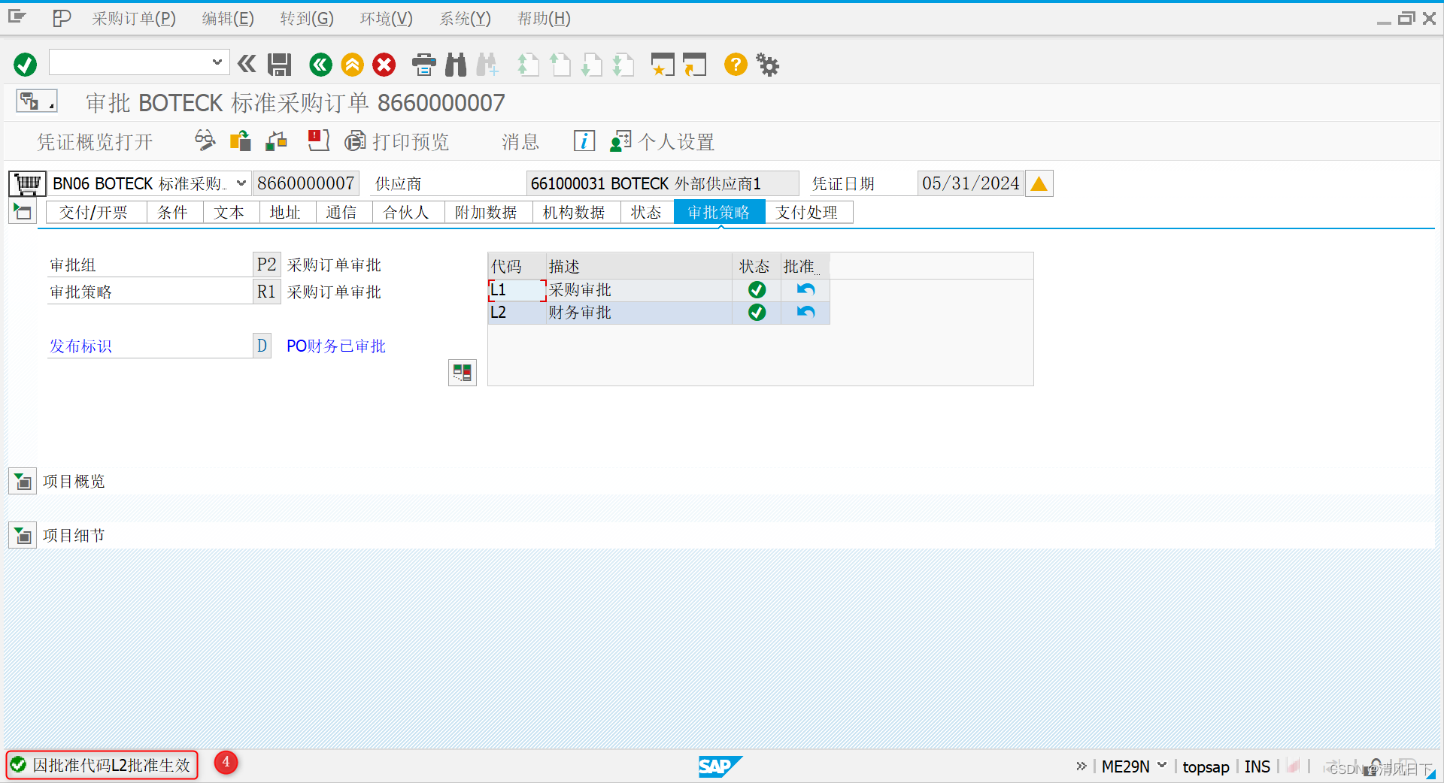Click the yellow warning triangle icon
This screenshot has height=783, width=1444.
click(1039, 183)
